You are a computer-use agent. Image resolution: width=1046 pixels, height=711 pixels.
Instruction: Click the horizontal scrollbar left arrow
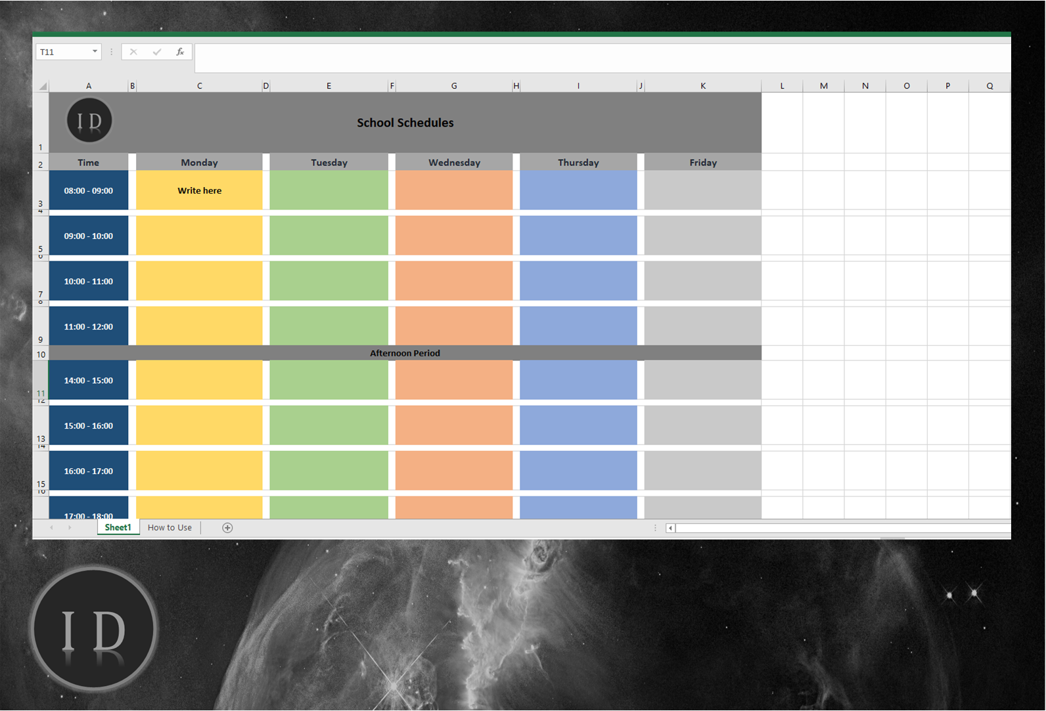coord(670,528)
